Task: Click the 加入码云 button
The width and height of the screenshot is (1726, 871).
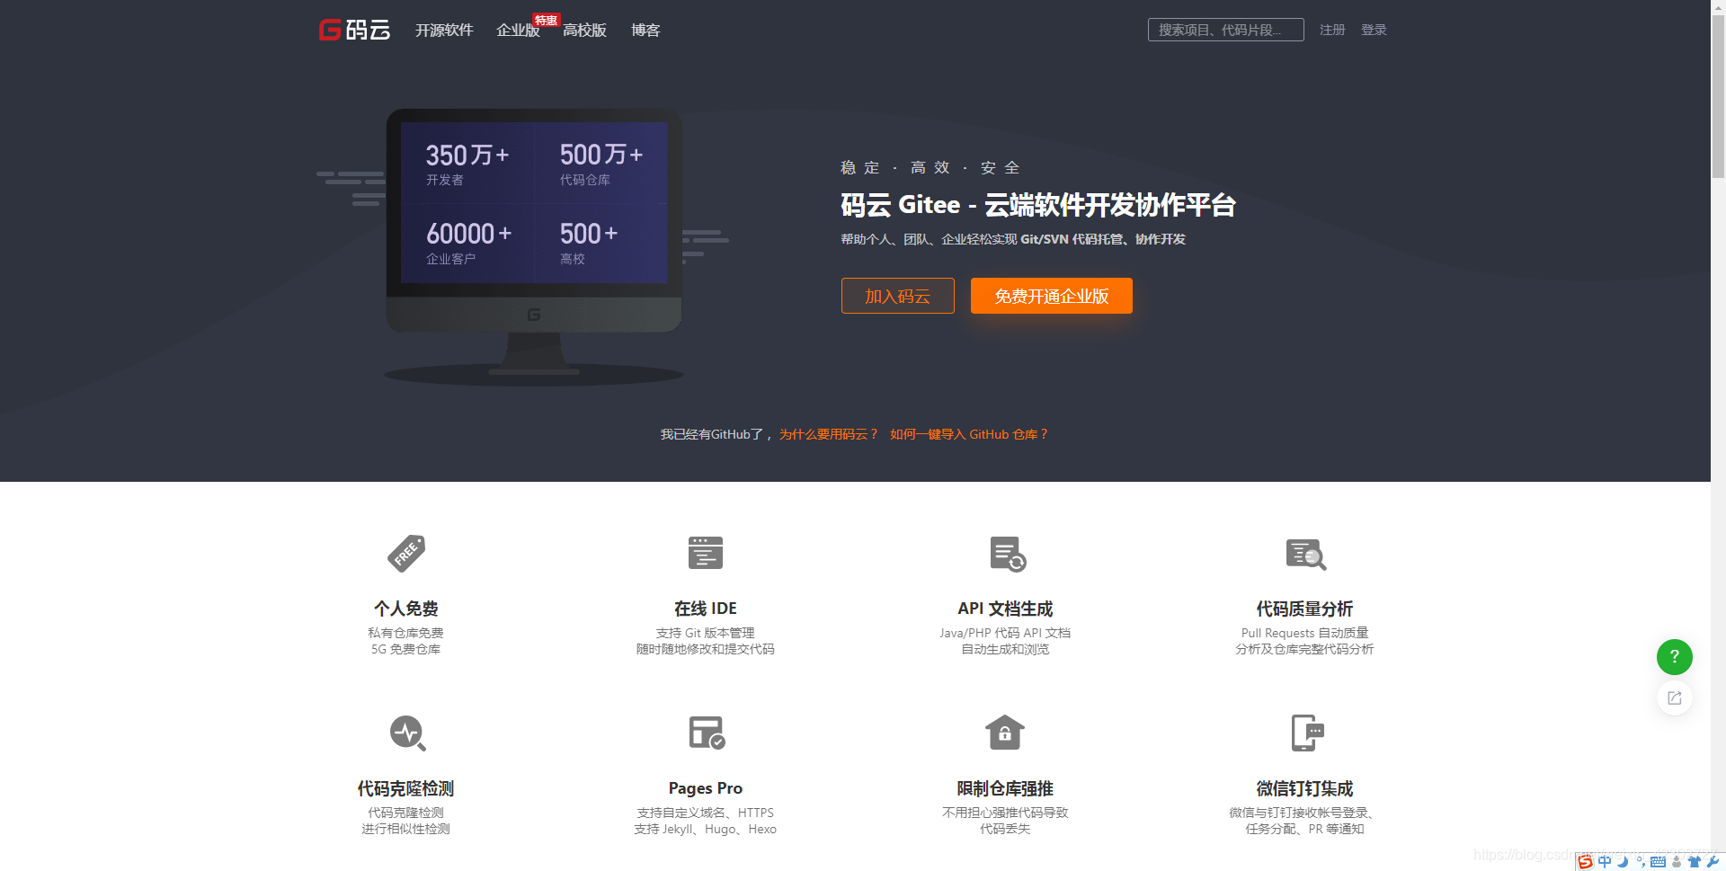Action: point(897,296)
